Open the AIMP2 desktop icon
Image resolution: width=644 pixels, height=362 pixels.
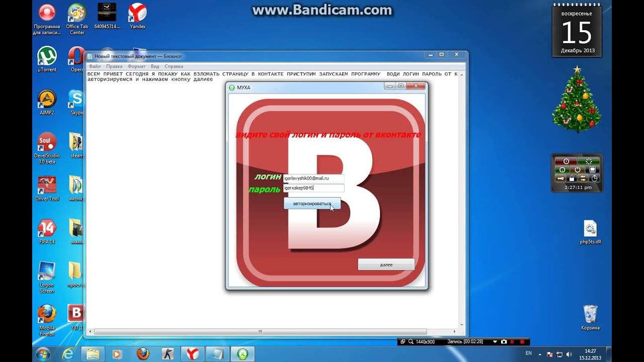[47, 103]
